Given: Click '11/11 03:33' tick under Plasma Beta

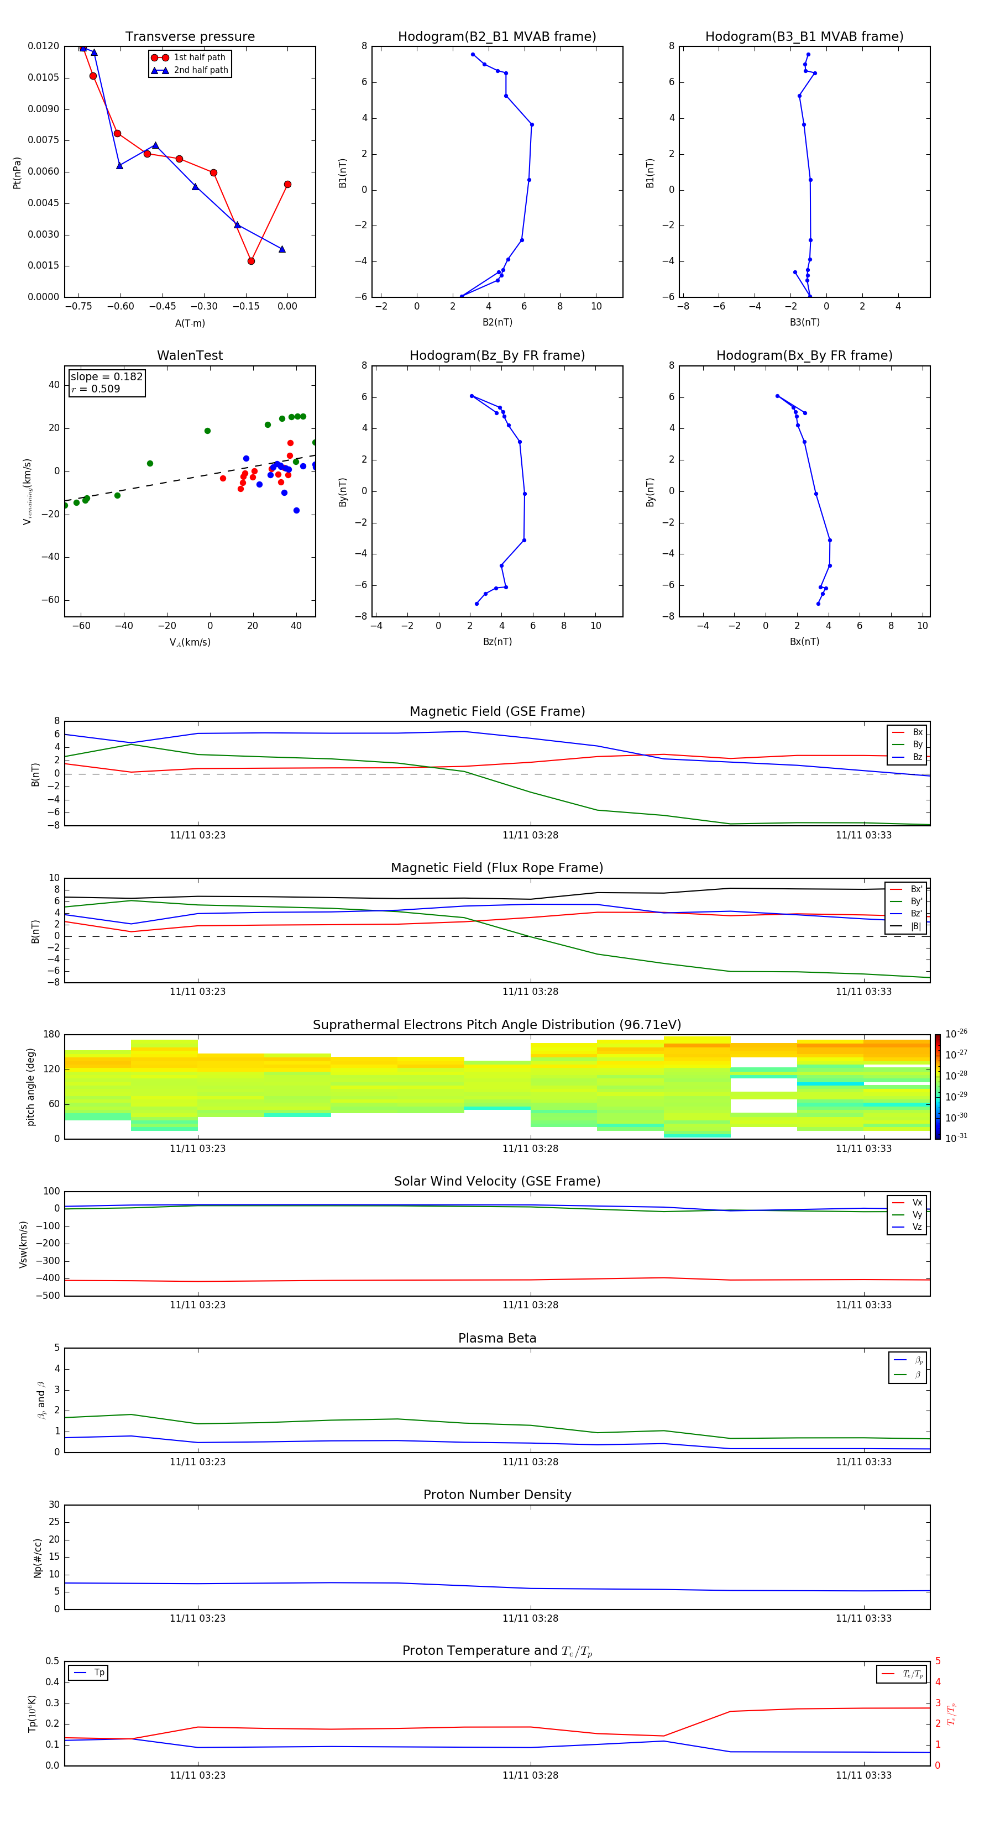Looking at the screenshot, I should point(863,1462).
